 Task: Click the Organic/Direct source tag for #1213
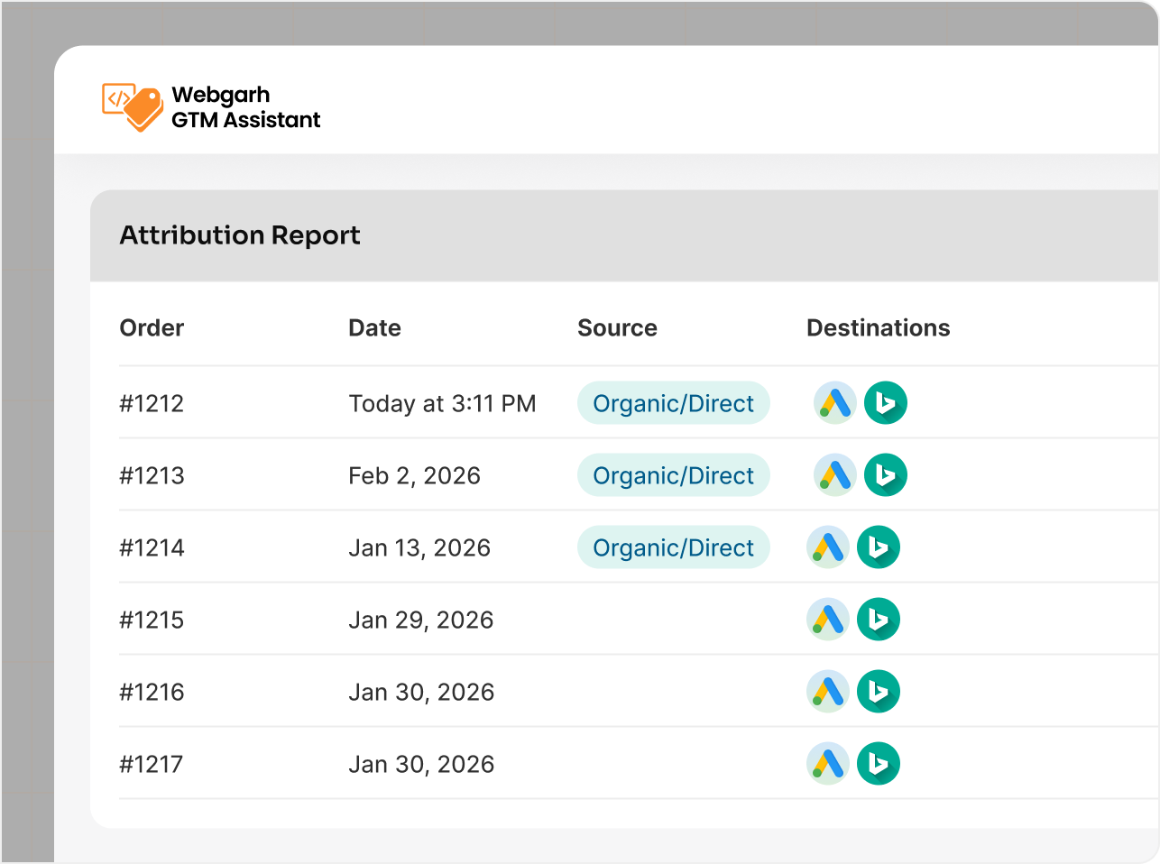(673, 475)
